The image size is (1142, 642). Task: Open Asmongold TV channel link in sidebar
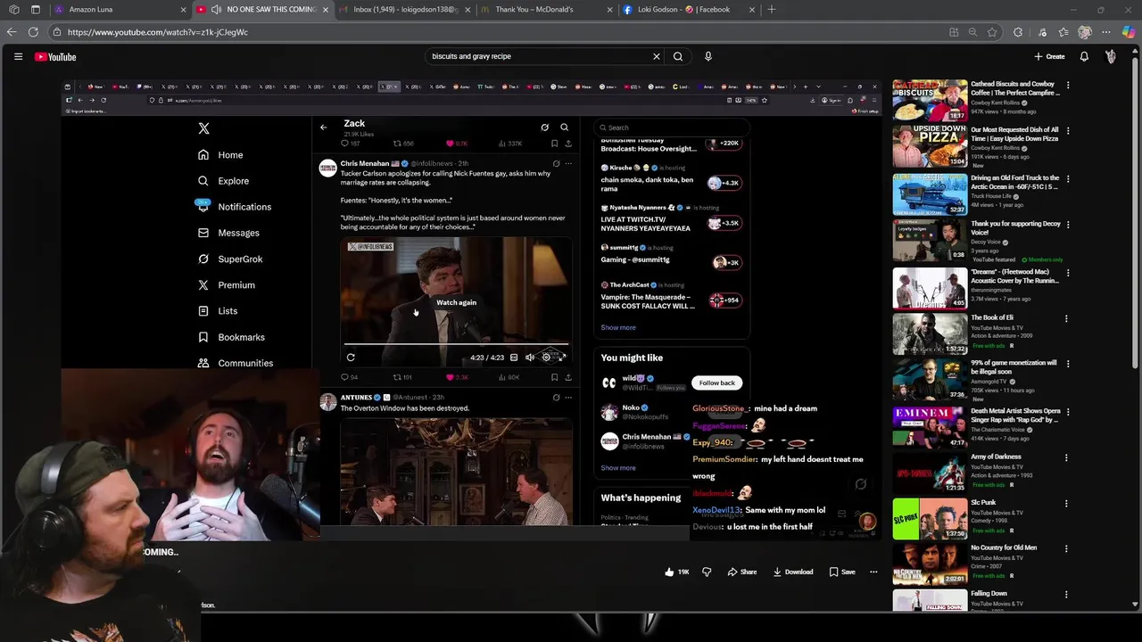990,381
